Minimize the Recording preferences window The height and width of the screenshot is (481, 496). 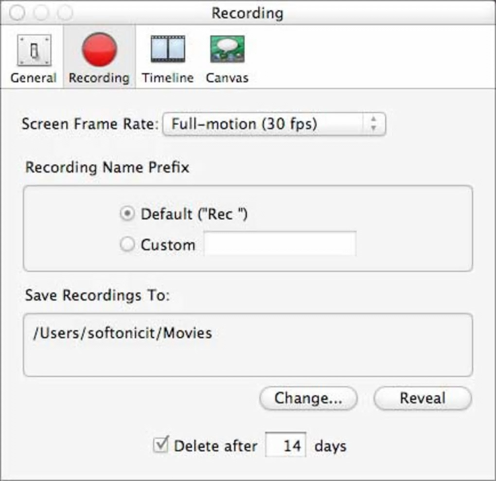point(41,13)
